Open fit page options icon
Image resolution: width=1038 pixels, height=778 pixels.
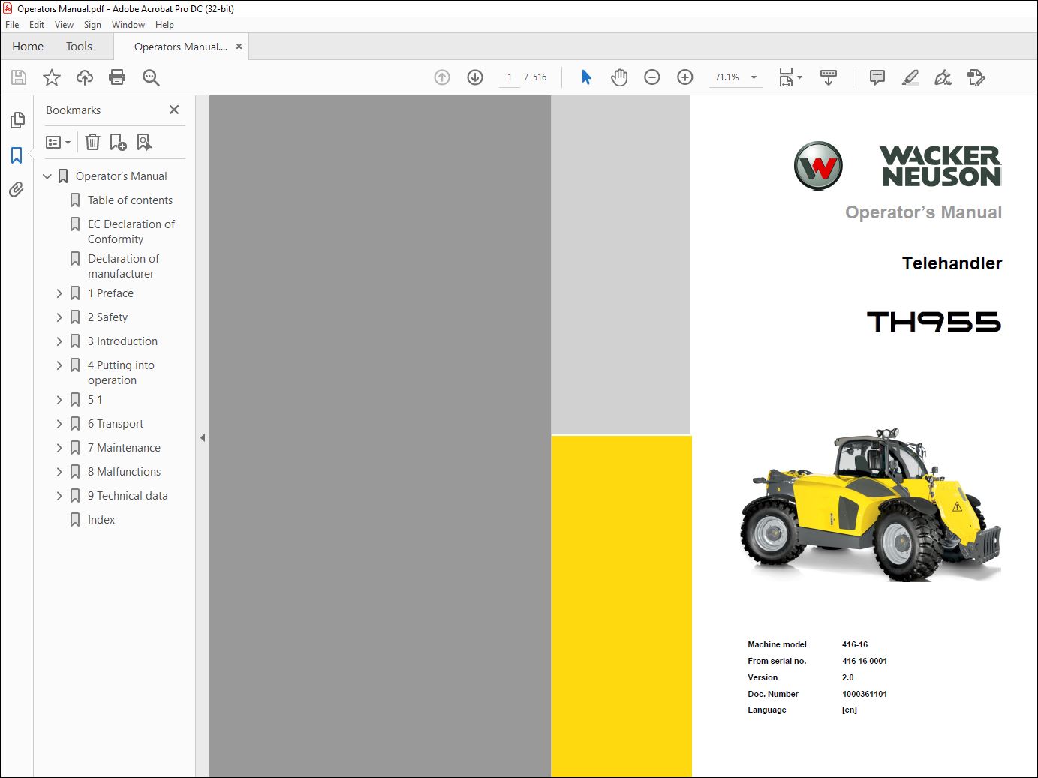tap(790, 77)
